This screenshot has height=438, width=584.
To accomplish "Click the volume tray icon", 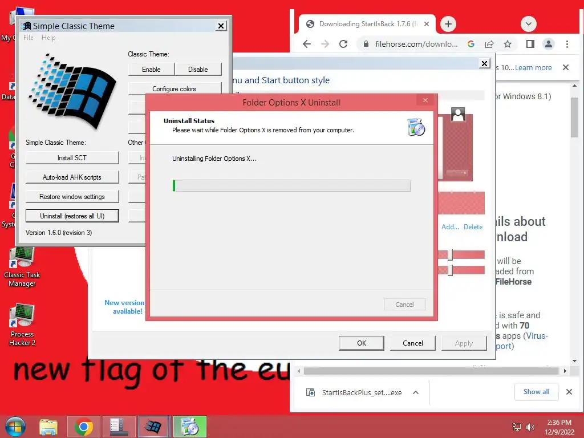I will (530, 427).
